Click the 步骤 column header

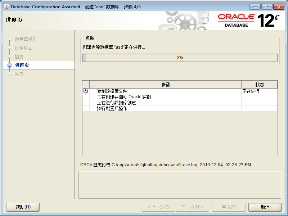(166, 85)
